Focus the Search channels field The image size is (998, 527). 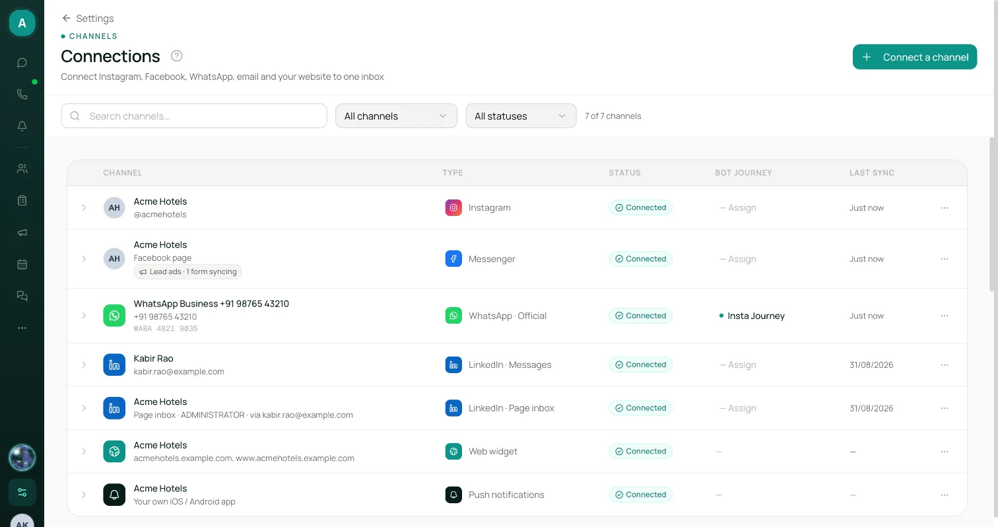[x=194, y=116]
